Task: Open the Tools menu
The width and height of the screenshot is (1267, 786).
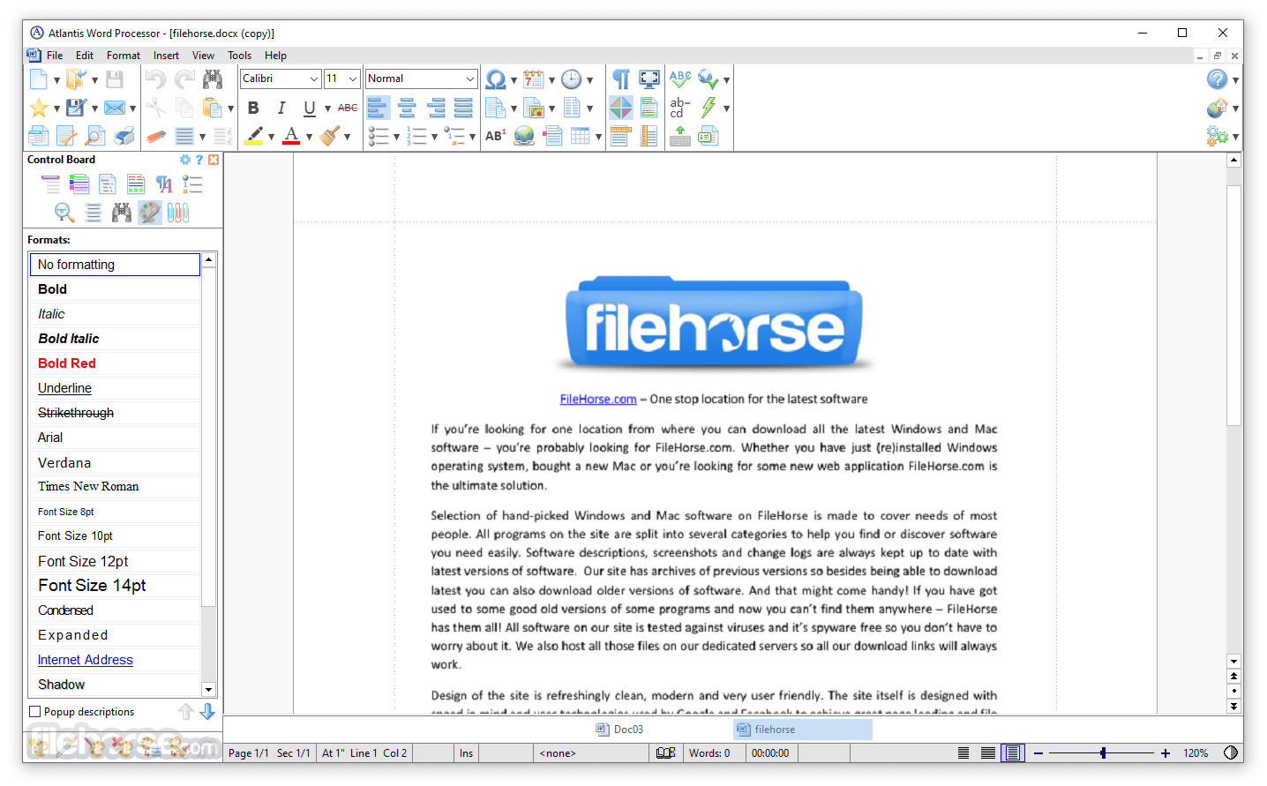Action: point(240,56)
